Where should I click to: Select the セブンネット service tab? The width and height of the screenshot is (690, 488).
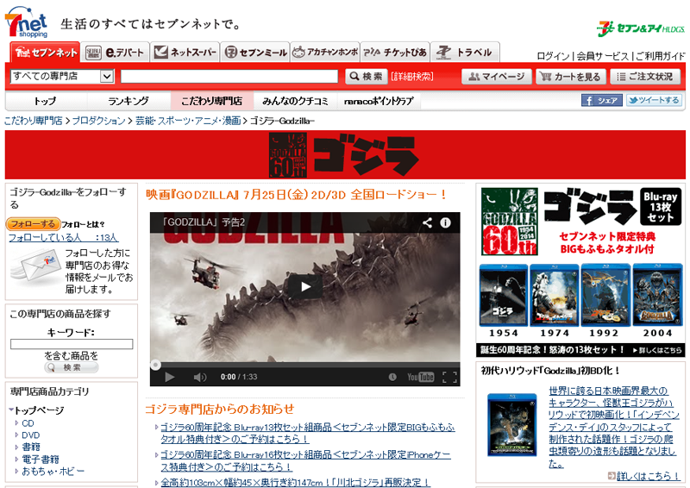pyautogui.click(x=46, y=53)
